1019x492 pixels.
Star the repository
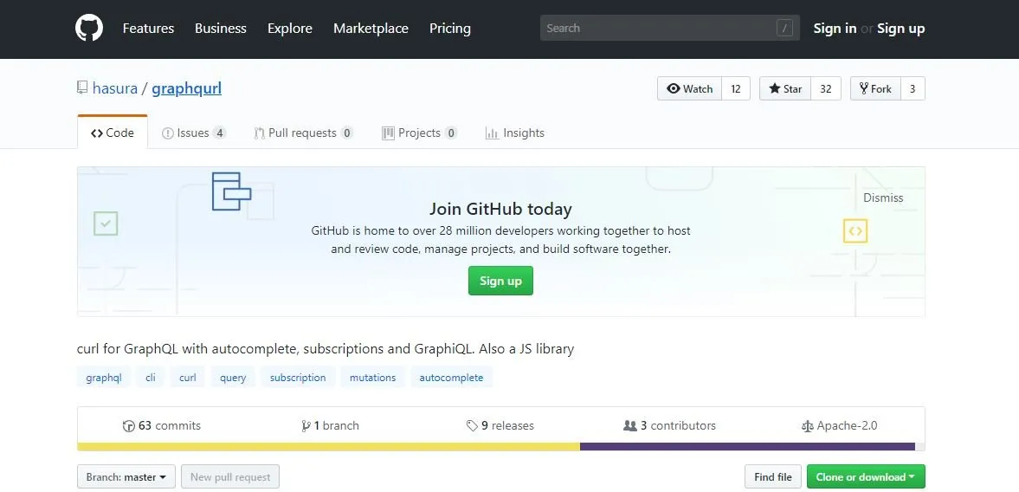click(785, 88)
